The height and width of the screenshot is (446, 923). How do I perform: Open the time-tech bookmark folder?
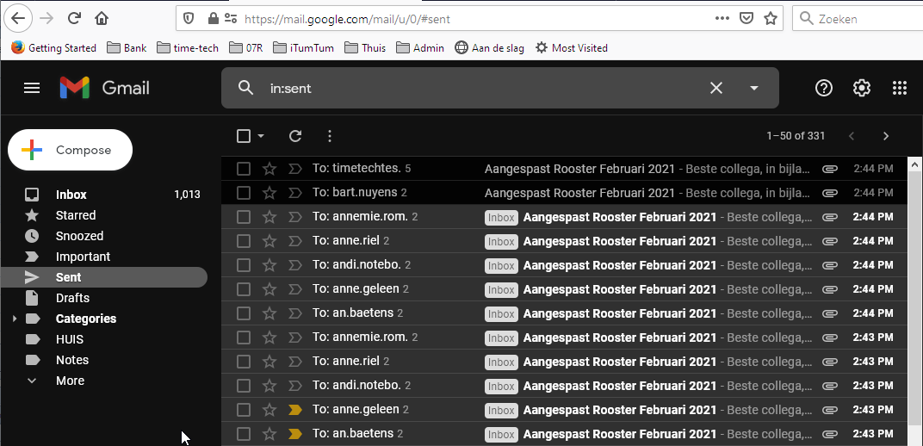coord(188,47)
